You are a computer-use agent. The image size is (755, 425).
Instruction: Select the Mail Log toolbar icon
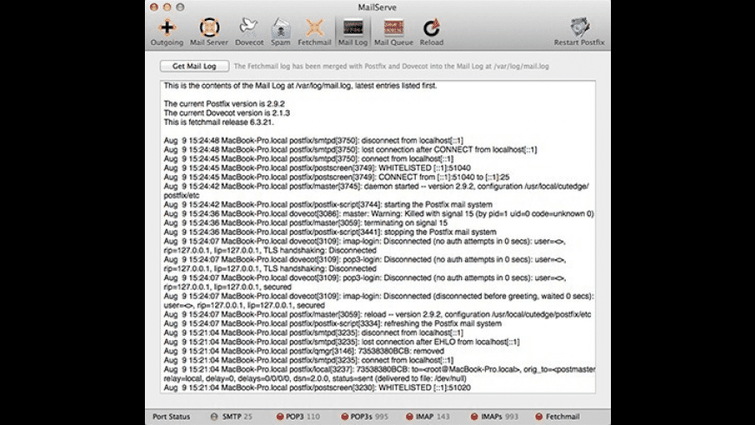[352, 32]
